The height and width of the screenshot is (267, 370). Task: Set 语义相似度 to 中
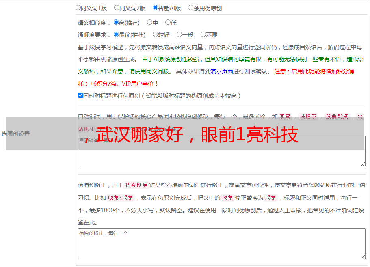tap(149, 22)
